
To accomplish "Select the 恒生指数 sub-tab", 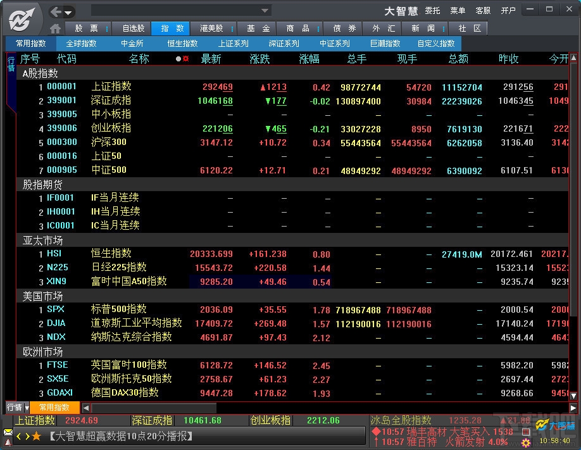I will 182,44.
